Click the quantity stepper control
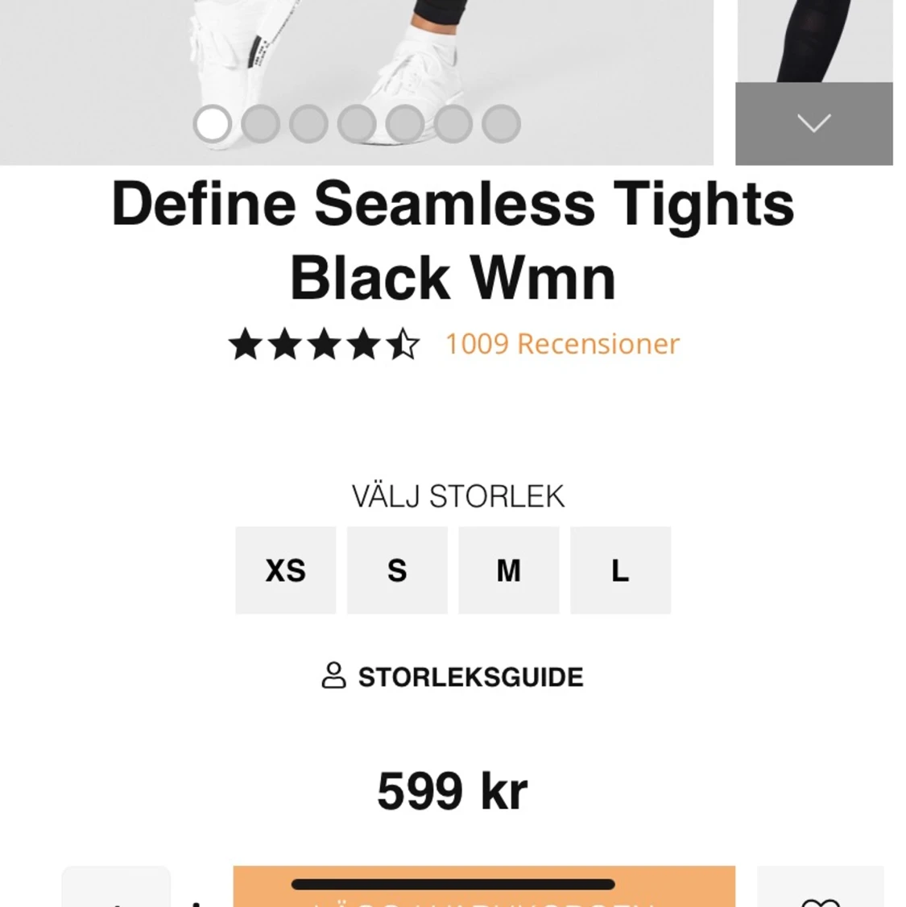This screenshot has width=906, height=907. tap(116, 895)
